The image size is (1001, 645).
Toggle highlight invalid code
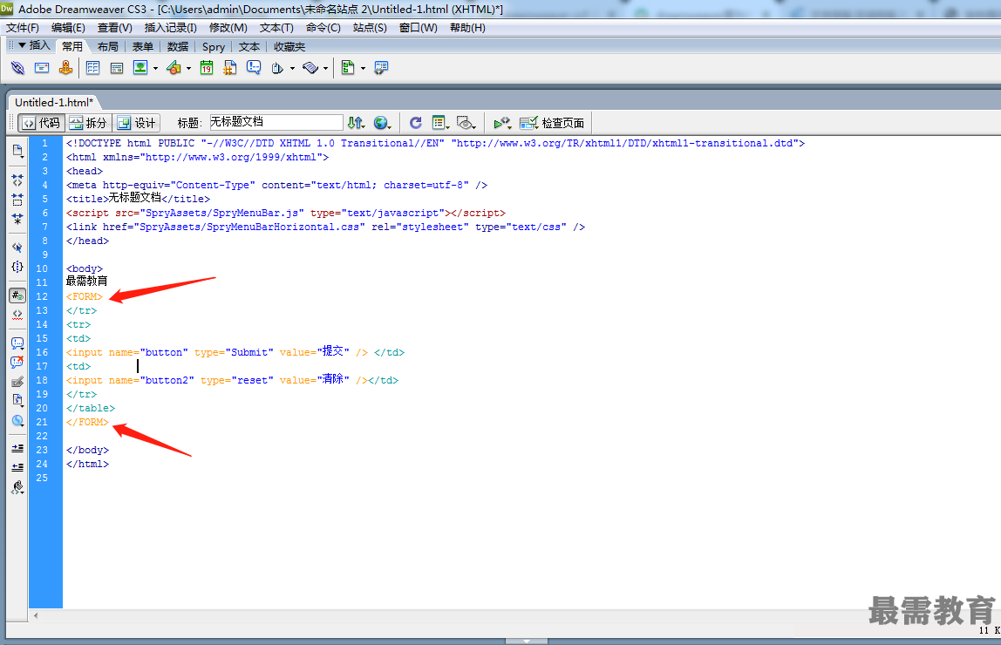point(17,315)
